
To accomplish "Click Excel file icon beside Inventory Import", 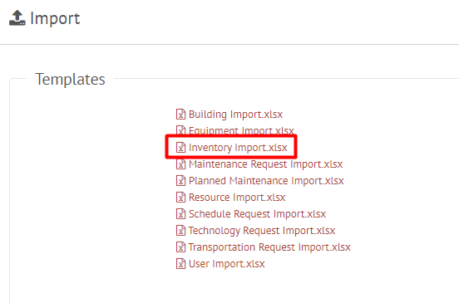I will (180, 148).
